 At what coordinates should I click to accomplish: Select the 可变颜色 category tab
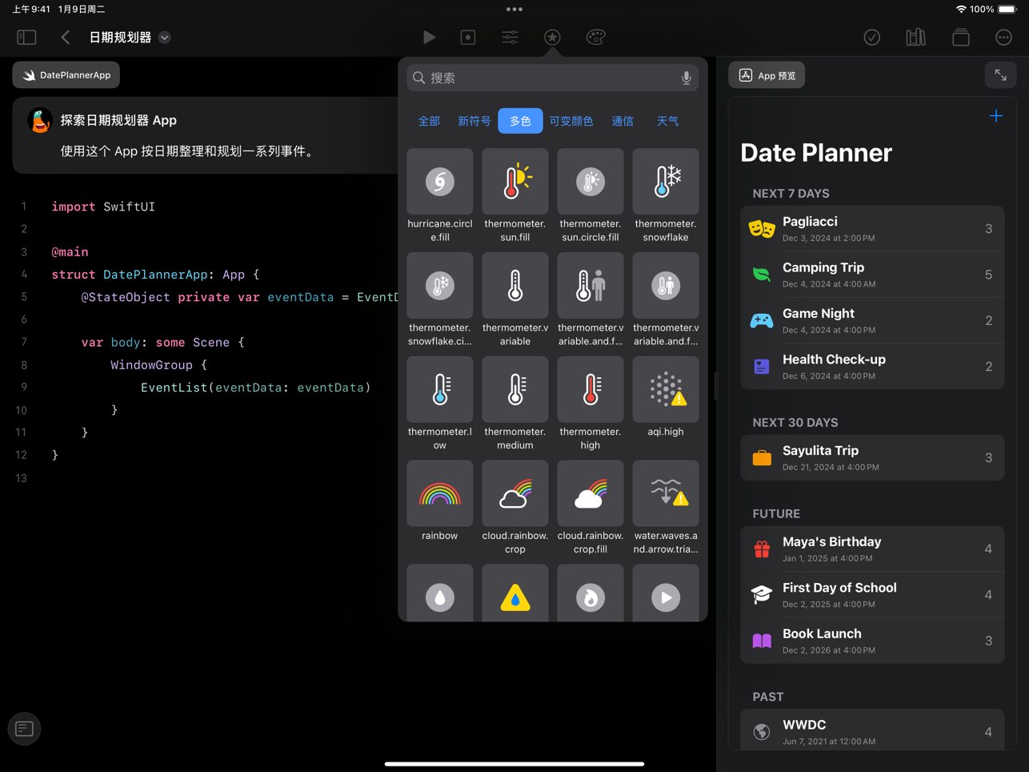[571, 121]
